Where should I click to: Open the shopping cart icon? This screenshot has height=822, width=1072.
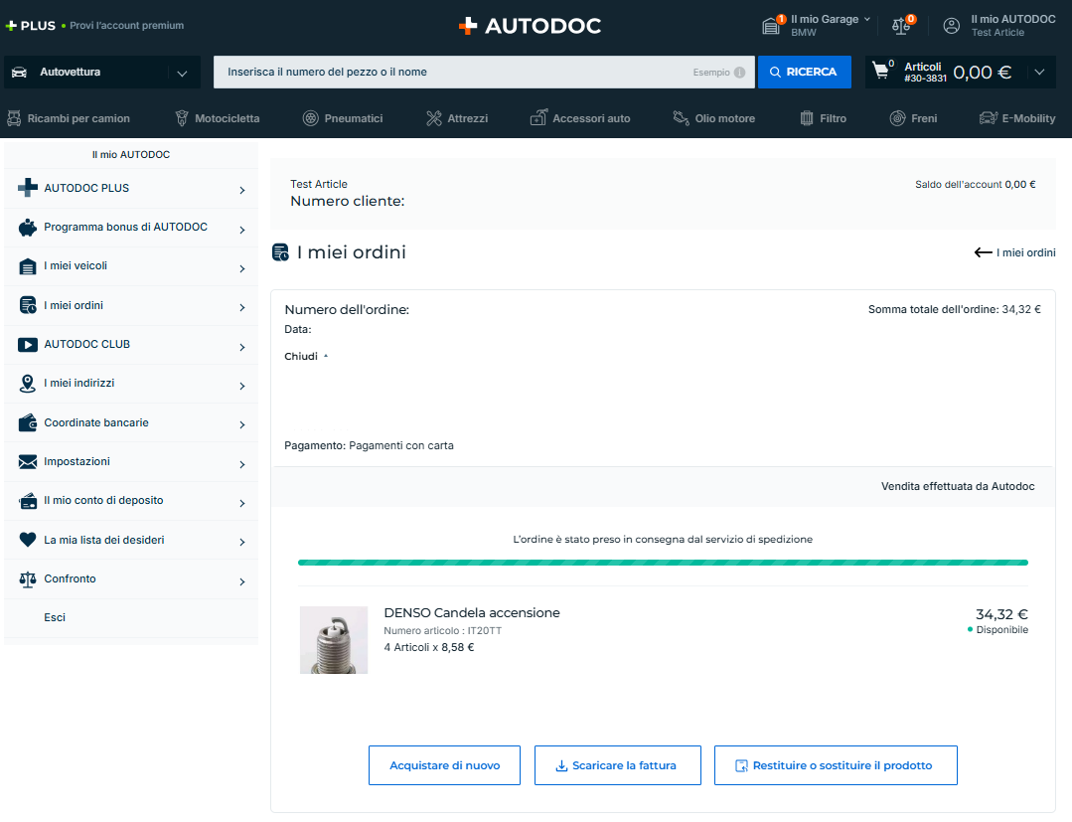pyautogui.click(x=880, y=72)
